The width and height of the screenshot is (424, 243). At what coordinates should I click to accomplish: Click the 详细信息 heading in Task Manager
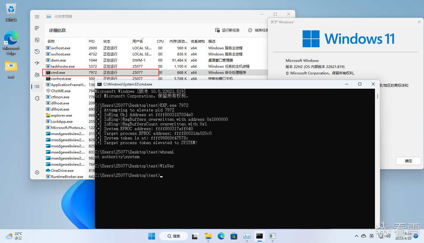pos(57,30)
